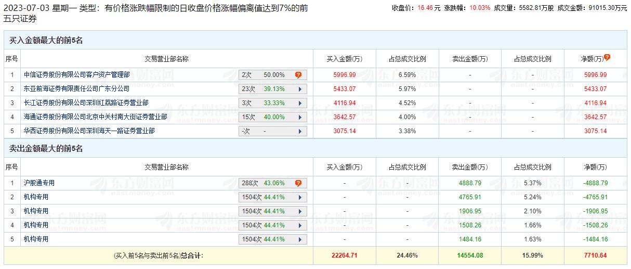Expand details arrow for 机构专用 row selling 1484.16
Screen dimensions: 631x269
300,239
